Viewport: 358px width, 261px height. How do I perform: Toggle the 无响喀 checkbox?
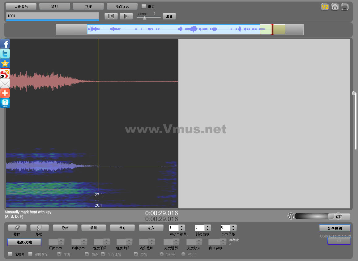10,254
